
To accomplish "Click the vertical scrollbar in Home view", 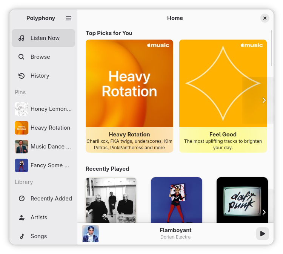I will tap(271, 48).
